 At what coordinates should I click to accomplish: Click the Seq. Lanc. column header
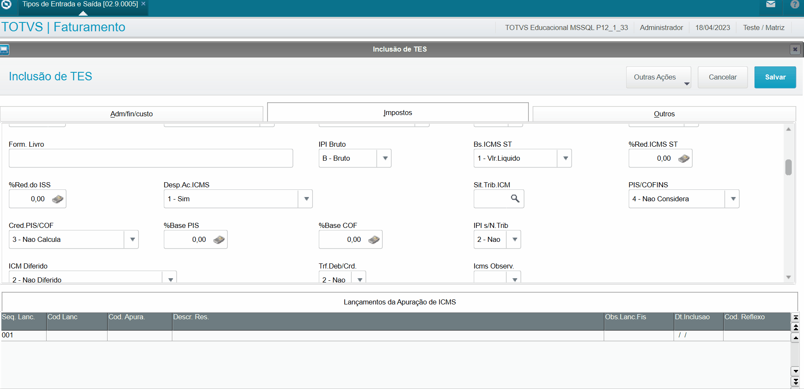pyautogui.click(x=24, y=321)
